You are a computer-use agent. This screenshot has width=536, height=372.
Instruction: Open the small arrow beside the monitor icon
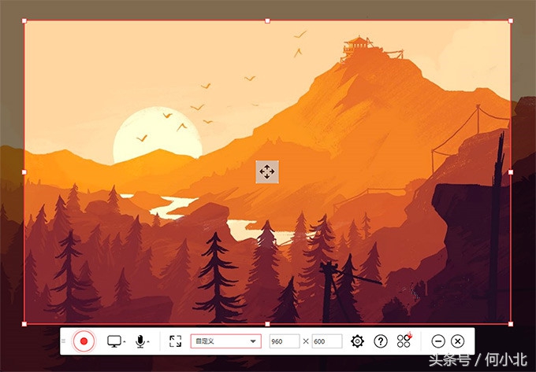[124, 341]
